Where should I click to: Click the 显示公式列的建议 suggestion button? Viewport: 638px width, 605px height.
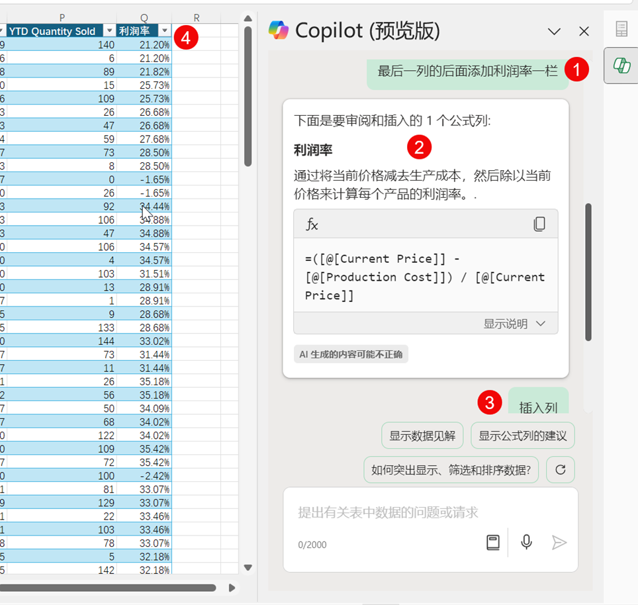click(x=522, y=436)
